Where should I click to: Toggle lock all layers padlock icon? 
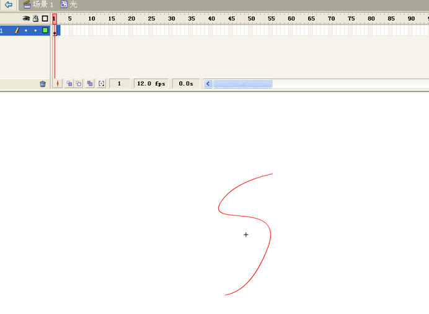pyautogui.click(x=35, y=19)
